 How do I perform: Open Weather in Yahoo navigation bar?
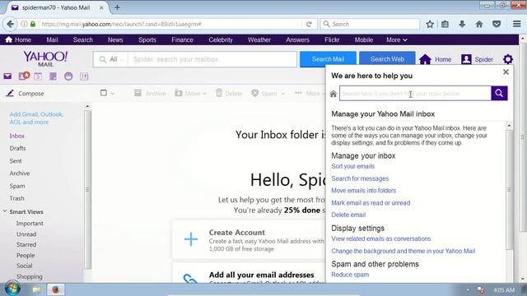click(259, 39)
